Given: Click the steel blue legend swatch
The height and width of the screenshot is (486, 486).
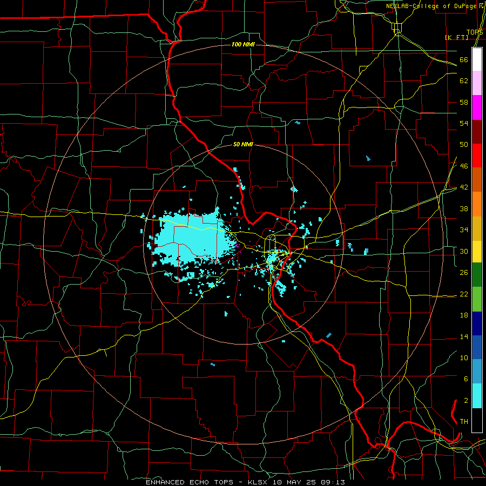Looking at the screenshot, I should 477,372.
